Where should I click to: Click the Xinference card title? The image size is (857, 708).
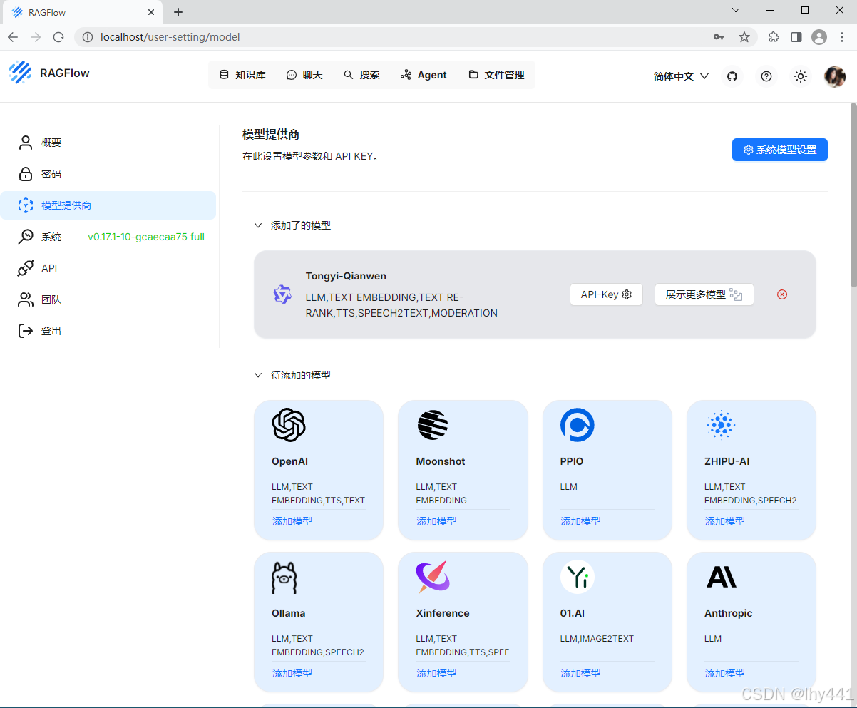tap(443, 613)
